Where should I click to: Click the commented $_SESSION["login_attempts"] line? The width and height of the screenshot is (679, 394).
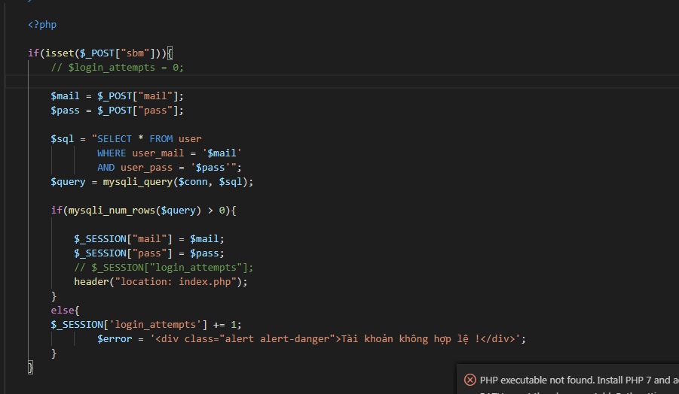tap(164, 268)
